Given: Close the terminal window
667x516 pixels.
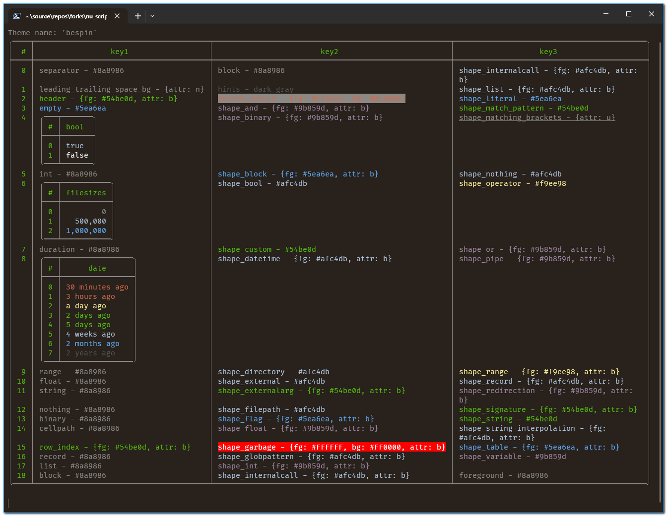Looking at the screenshot, I should pyautogui.click(x=652, y=14).
